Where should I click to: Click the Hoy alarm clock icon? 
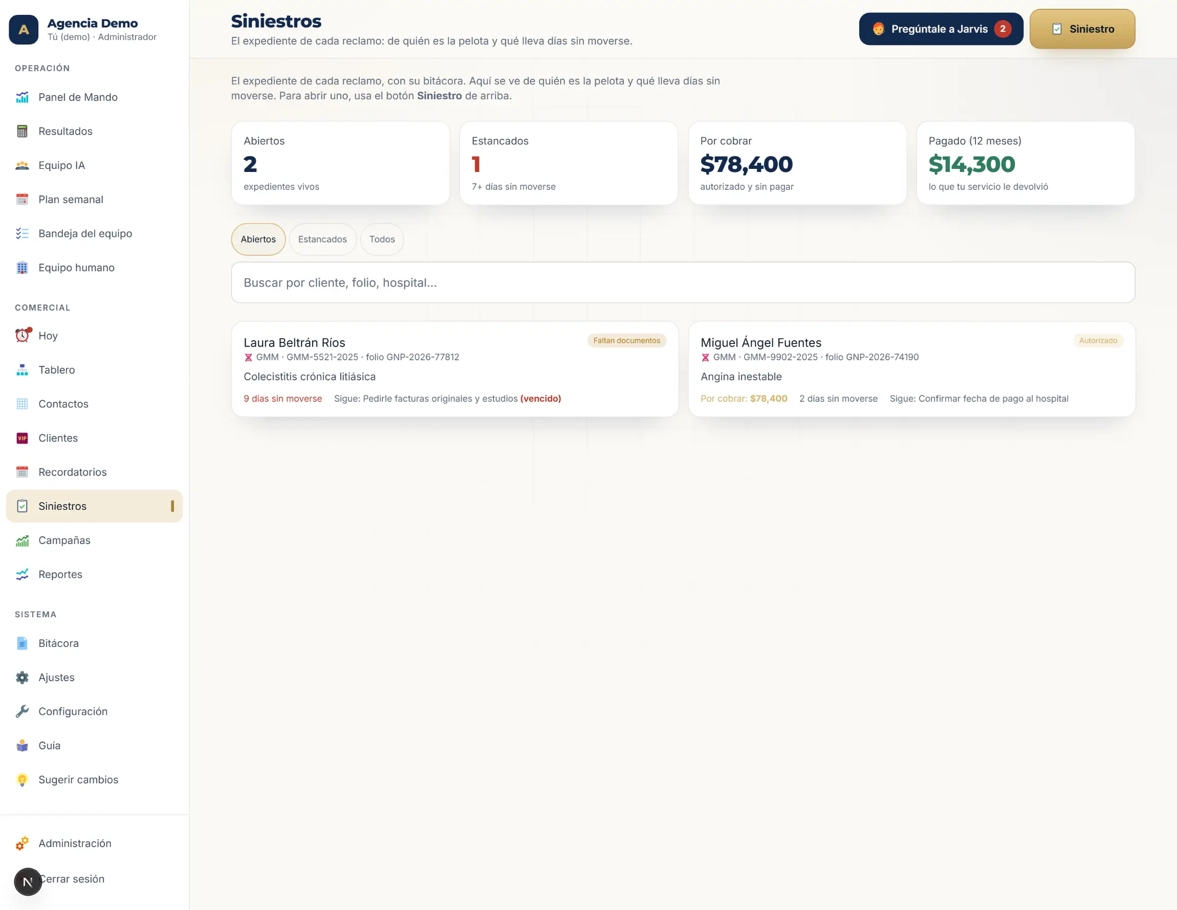pyautogui.click(x=23, y=335)
